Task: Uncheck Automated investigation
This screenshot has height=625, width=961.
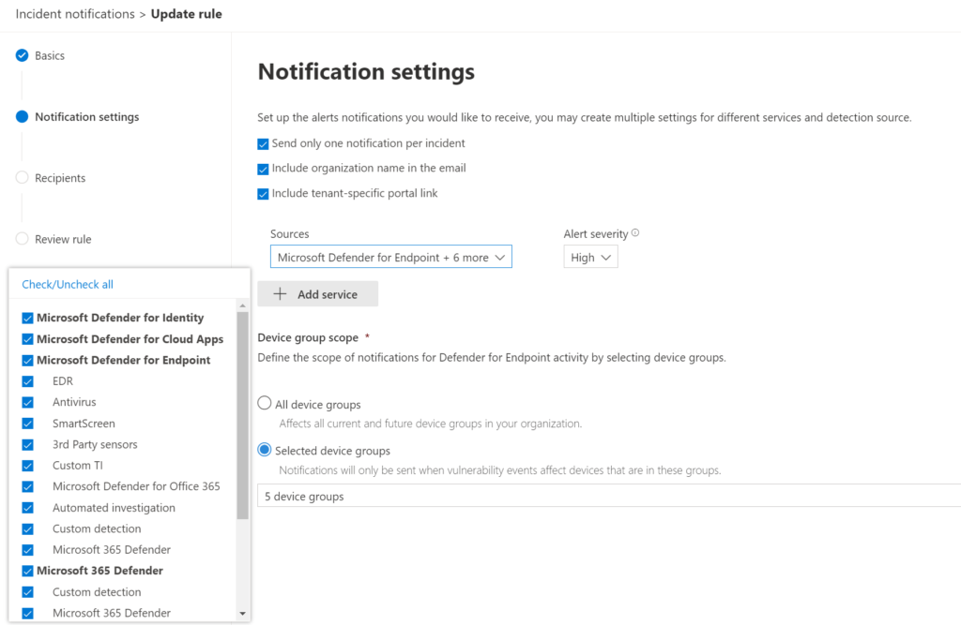Action: tap(27, 508)
